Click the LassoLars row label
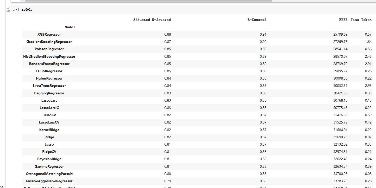The image size is (376, 188). pos(49,100)
